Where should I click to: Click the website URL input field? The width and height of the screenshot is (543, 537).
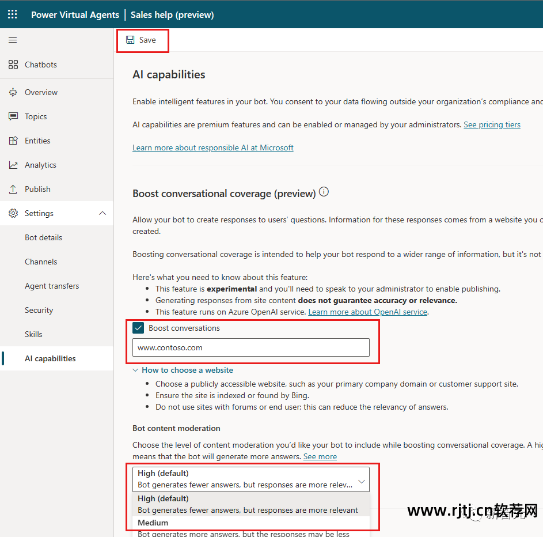coord(250,347)
